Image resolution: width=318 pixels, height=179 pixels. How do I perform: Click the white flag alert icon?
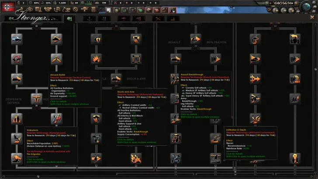pos(109,10)
